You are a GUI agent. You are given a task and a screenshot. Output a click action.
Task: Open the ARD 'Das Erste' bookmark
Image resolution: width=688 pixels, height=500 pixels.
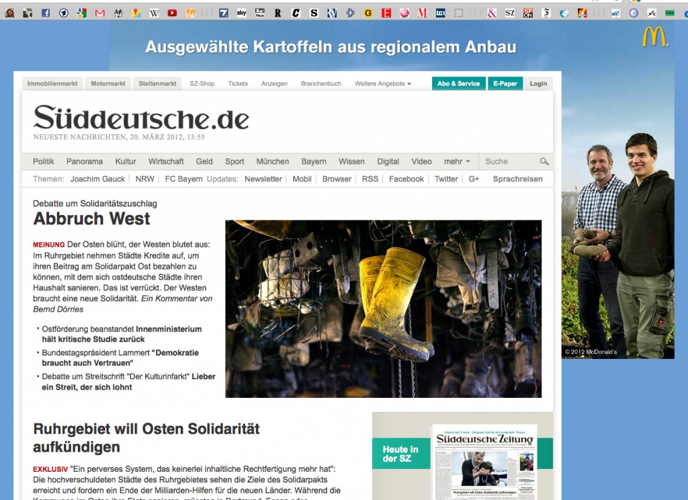coord(64,13)
